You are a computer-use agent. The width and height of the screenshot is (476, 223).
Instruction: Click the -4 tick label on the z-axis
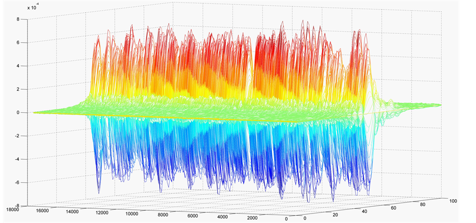[x=16, y=159]
